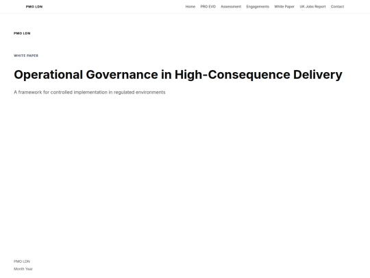Select the PMO LDN label above the WHITE PAPER tag
Viewport: 370px width, 278px height.
click(x=22, y=34)
